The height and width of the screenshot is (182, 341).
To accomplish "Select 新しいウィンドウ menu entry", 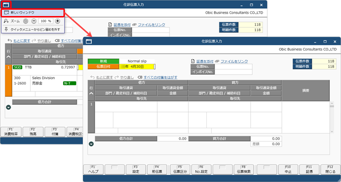I will coord(33,13).
